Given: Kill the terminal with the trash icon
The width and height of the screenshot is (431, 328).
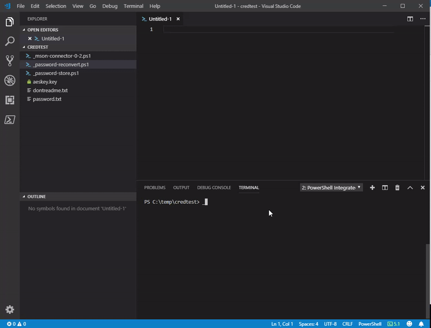Looking at the screenshot, I should (397, 187).
